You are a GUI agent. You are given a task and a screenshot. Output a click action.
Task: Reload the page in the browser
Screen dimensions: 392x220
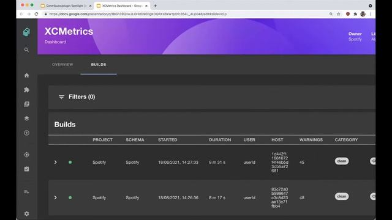37,14
